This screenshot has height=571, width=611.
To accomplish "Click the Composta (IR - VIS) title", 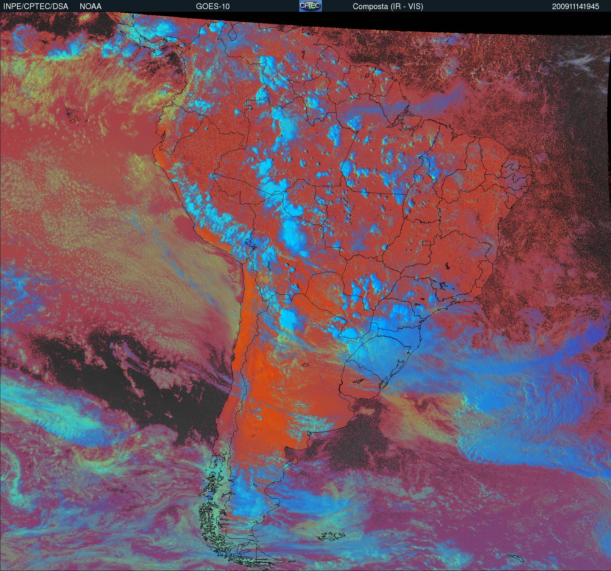I will 388,7.
